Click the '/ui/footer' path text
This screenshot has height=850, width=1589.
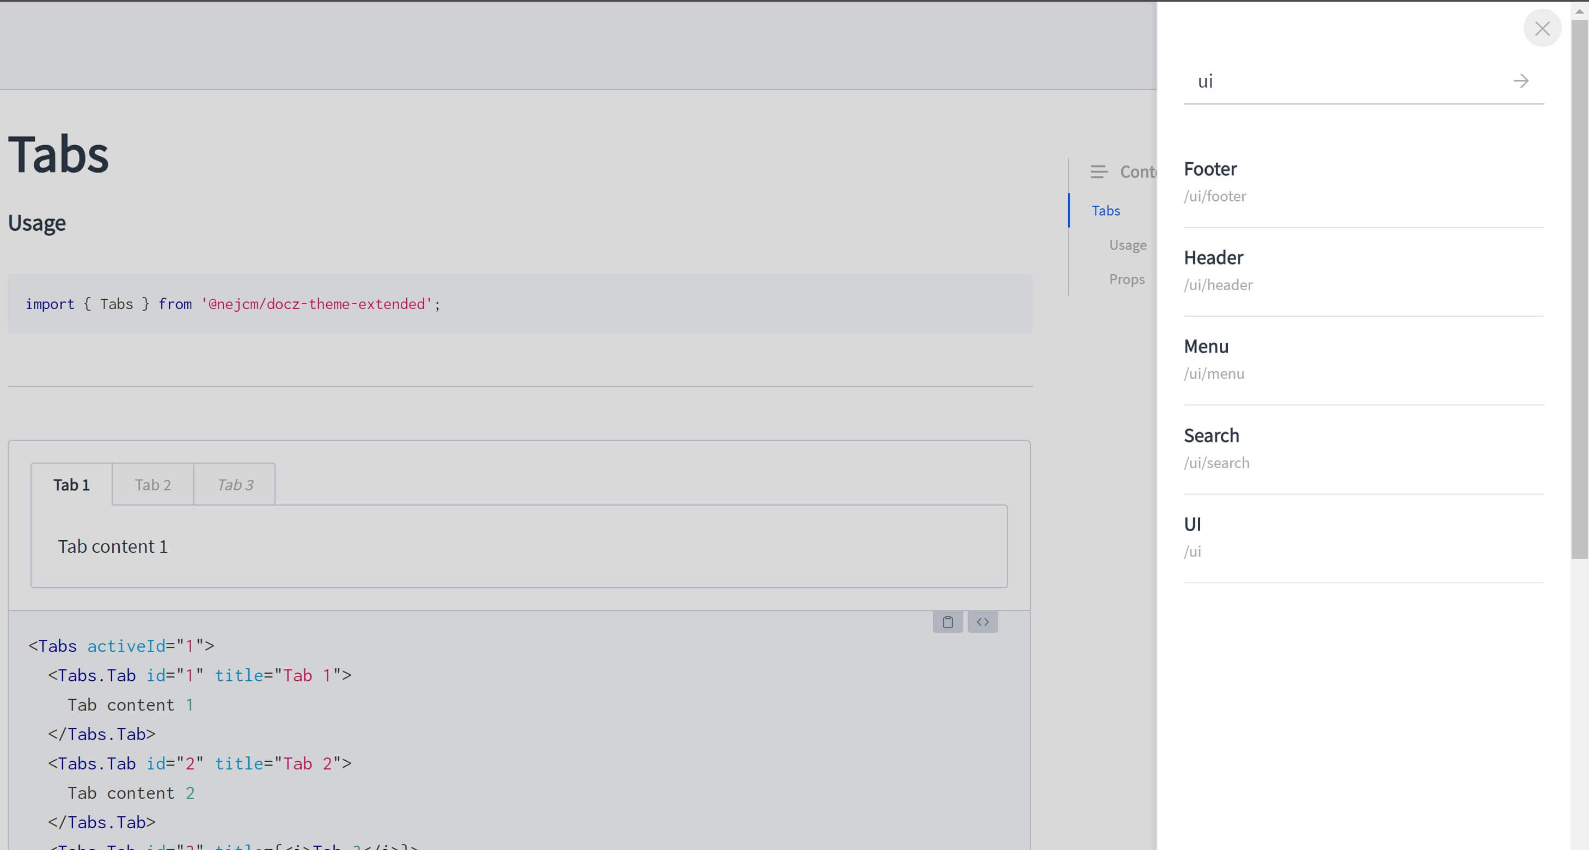point(1214,196)
